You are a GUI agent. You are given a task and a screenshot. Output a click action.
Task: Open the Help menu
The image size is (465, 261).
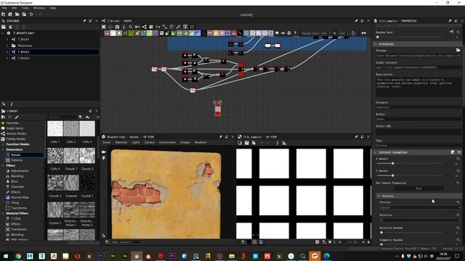click(x=53, y=8)
